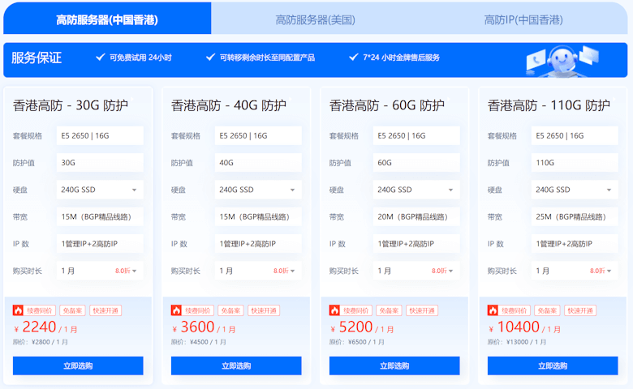Click 立即选购 for the 30G plan
The image size is (633, 389).
(78, 365)
